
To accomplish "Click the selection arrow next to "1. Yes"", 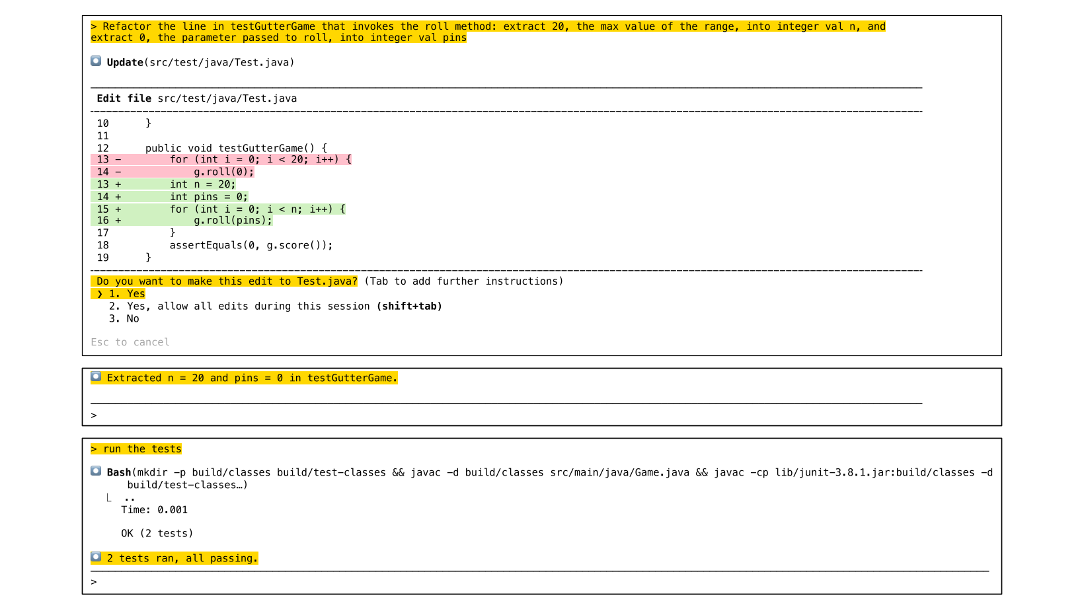I will (100, 294).
